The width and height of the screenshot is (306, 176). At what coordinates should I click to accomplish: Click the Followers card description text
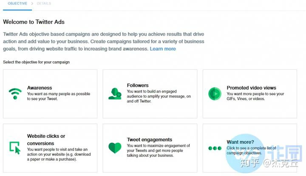pos(159,96)
